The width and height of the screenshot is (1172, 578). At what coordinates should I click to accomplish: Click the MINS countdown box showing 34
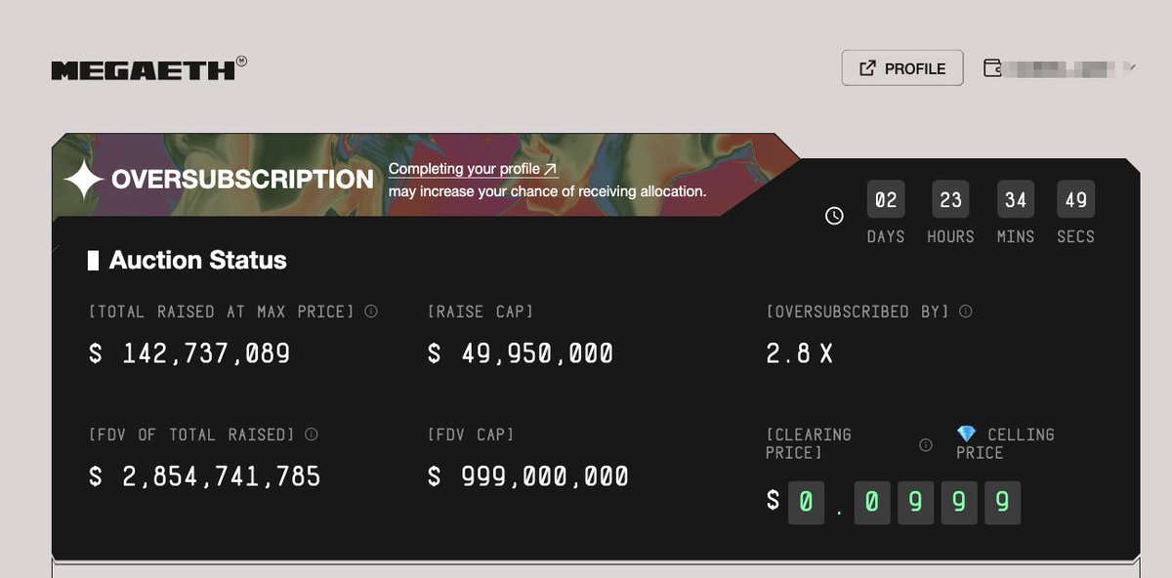click(x=1016, y=200)
